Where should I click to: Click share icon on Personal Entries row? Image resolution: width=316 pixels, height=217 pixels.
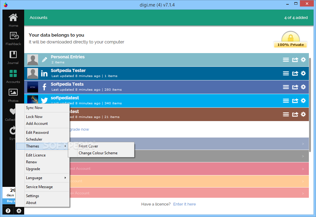(x=295, y=60)
